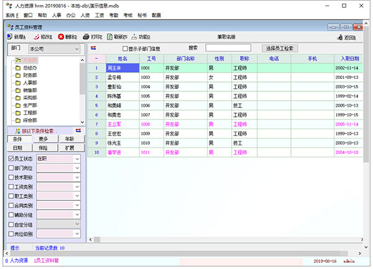373x269 pixels.
Task: Click the red 删除 delete icon
Action: pos(61,37)
